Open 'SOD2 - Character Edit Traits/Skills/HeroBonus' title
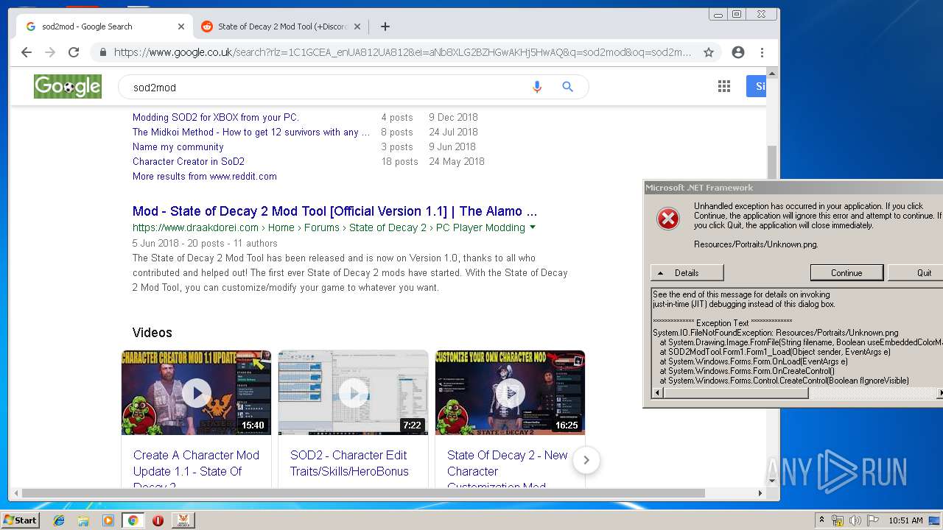The height and width of the screenshot is (530, 943). pyautogui.click(x=349, y=463)
